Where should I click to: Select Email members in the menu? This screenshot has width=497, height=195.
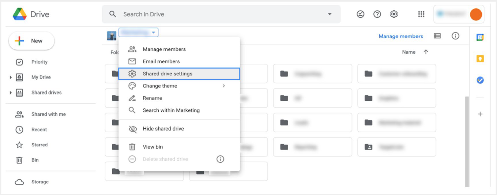[x=179, y=61]
